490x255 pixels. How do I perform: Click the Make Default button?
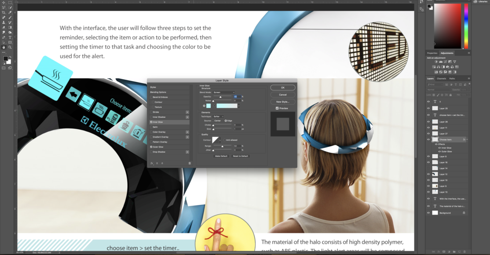pos(221,156)
